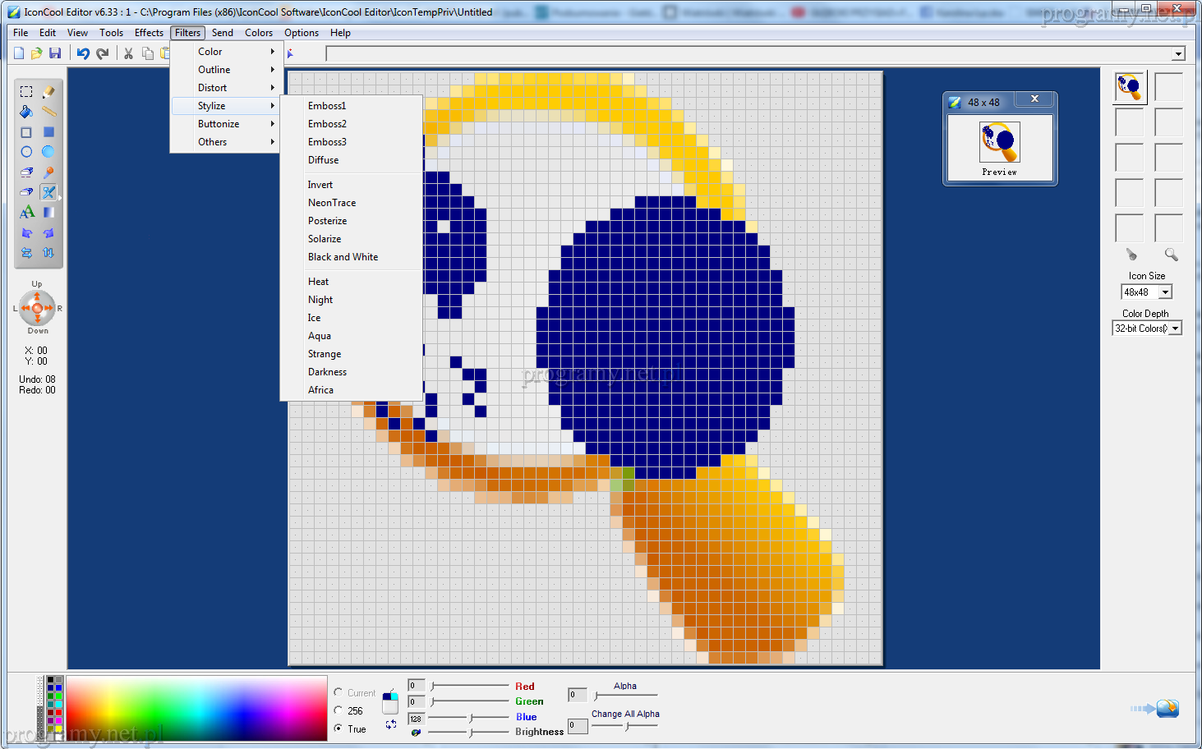Choose Black and White from Stylize submenu

(x=343, y=257)
